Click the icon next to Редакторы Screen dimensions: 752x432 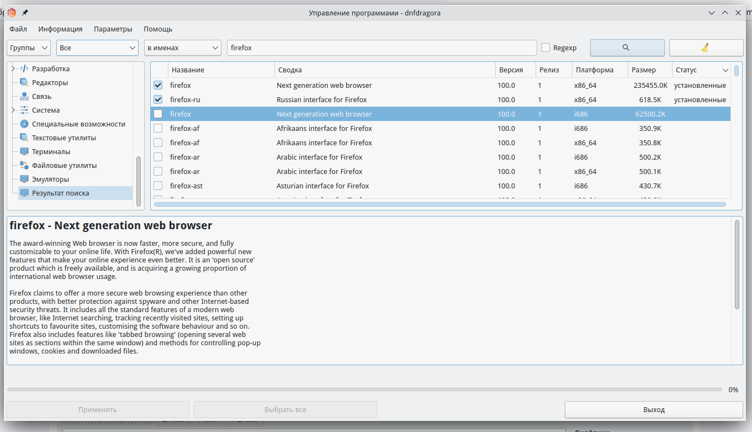(x=24, y=83)
